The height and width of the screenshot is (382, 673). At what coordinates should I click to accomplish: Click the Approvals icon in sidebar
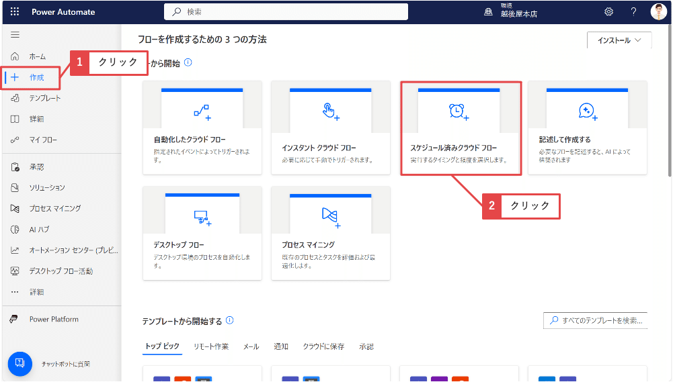point(15,166)
